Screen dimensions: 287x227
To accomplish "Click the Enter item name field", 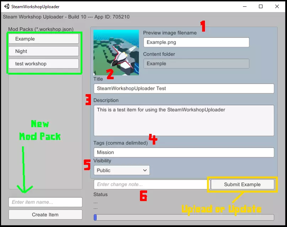I will (x=45, y=202).
